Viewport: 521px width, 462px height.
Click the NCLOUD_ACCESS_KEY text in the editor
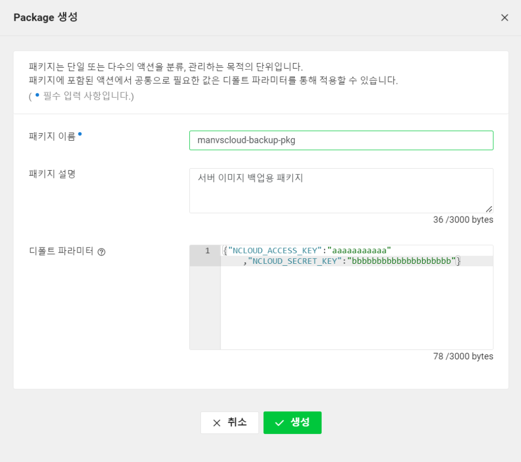[275, 251]
